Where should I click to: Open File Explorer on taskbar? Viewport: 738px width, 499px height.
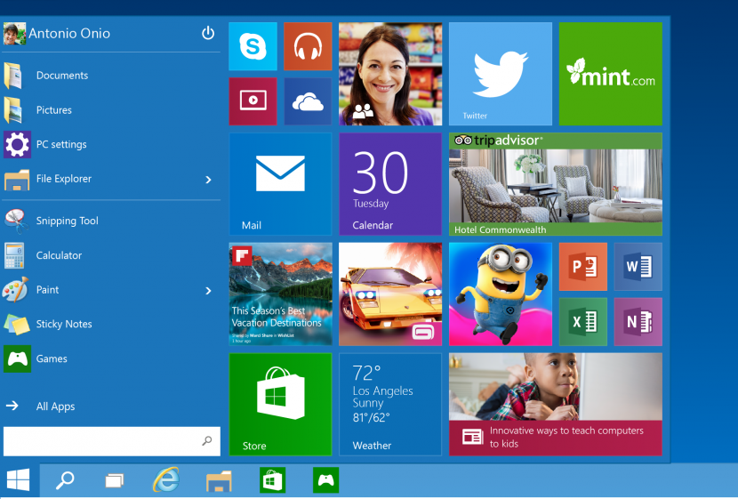(219, 481)
